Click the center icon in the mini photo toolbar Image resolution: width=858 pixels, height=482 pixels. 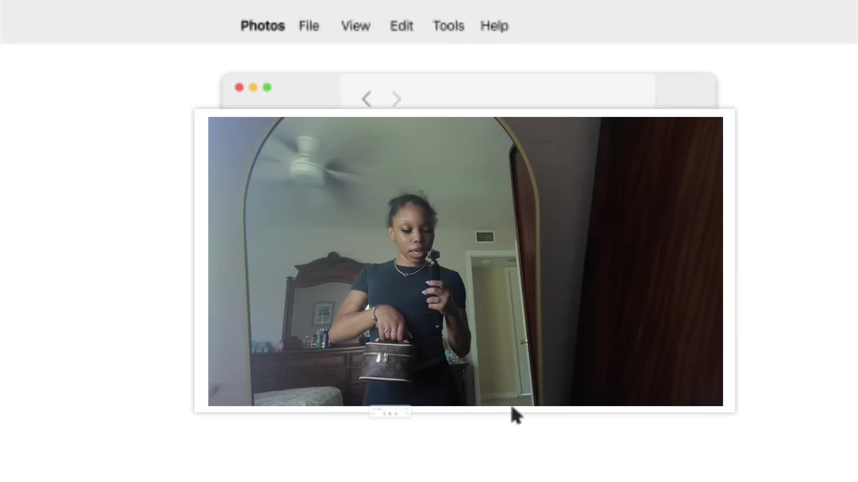coord(390,414)
